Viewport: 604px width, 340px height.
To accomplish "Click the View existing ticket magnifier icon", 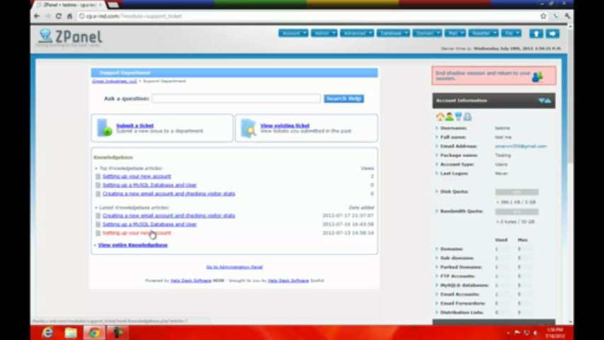I will pos(249,128).
